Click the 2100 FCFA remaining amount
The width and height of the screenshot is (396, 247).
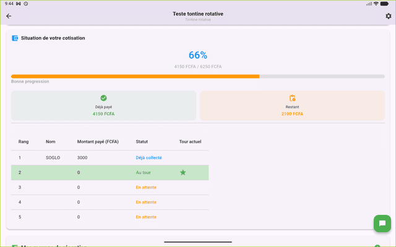pos(292,114)
